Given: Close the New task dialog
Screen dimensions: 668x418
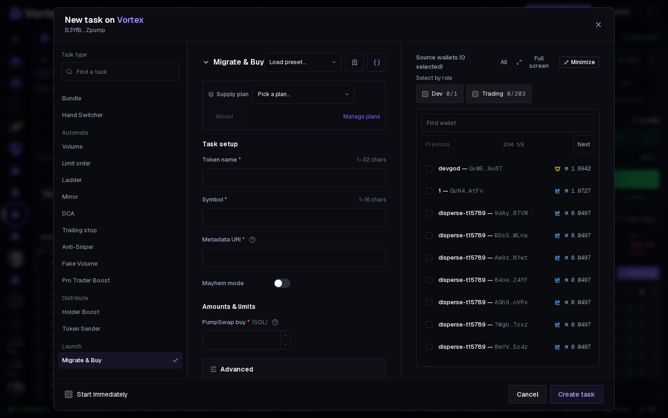Looking at the screenshot, I should click(598, 25).
